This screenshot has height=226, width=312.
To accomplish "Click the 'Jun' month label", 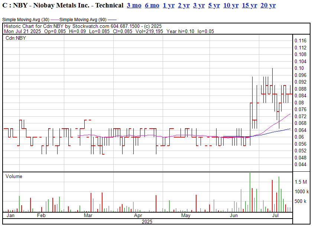I will pos(234,216).
